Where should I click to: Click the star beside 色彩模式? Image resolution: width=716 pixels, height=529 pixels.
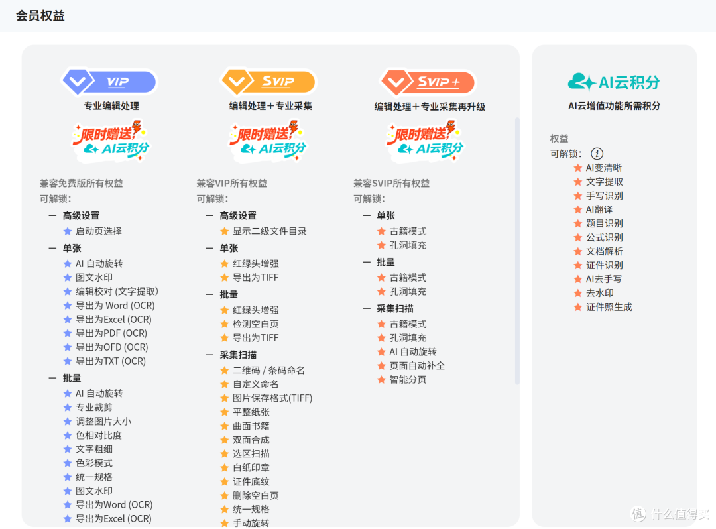(x=68, y=463)
